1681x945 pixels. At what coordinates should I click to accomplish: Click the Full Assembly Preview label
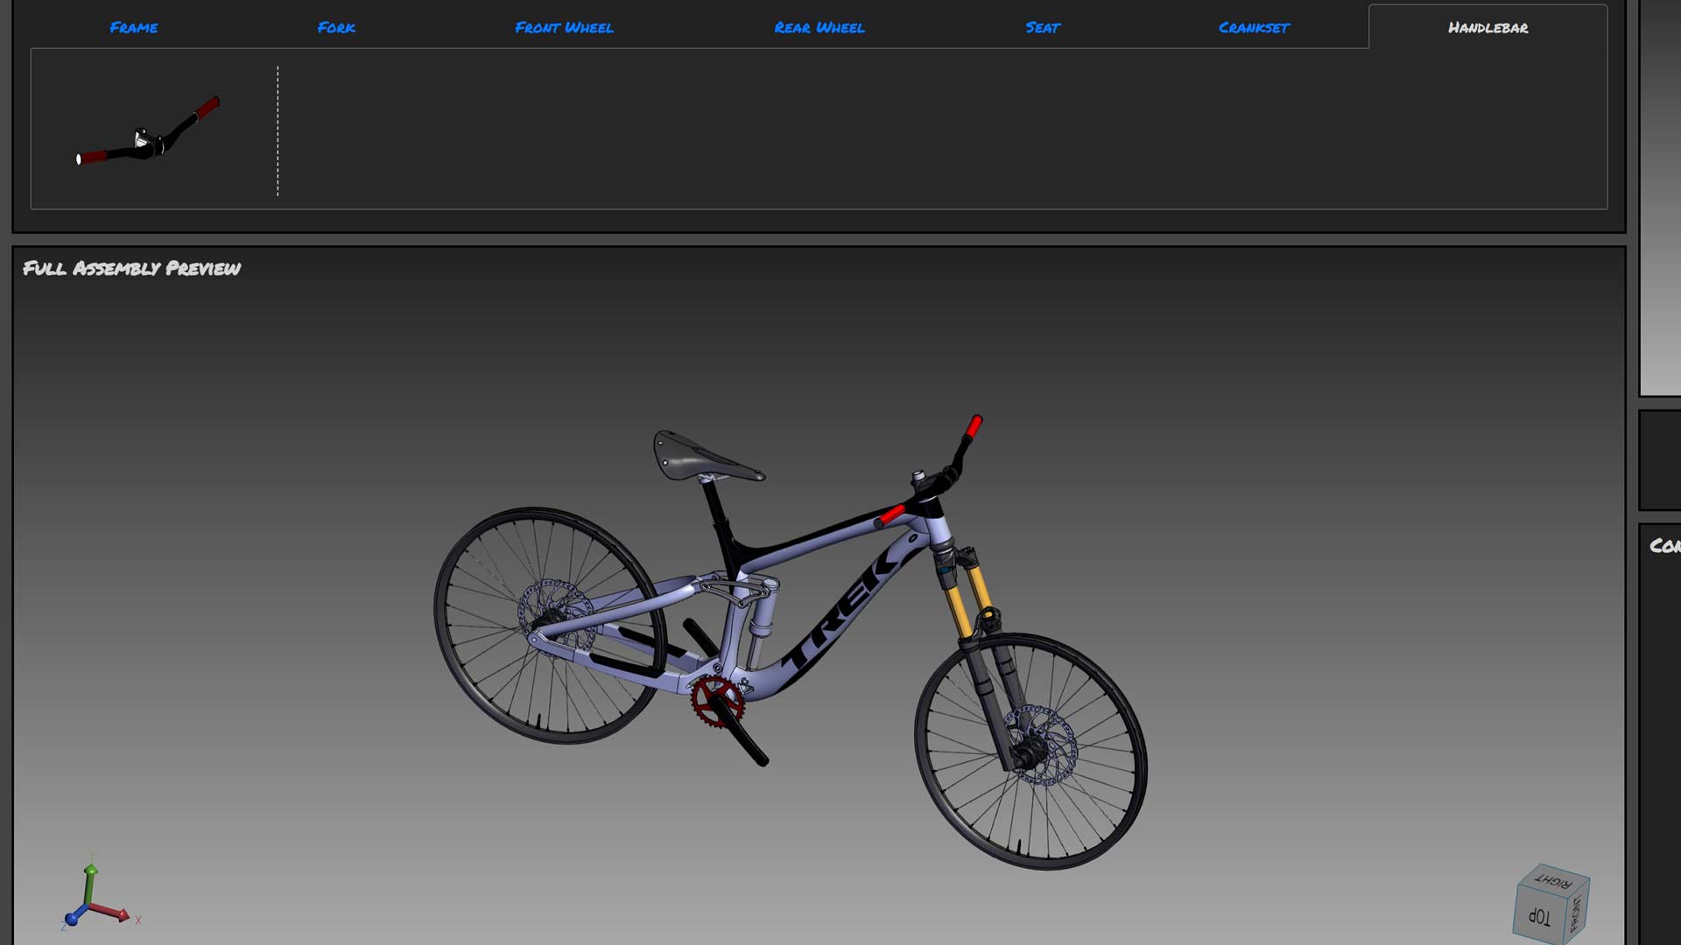[x=131, y=269]
